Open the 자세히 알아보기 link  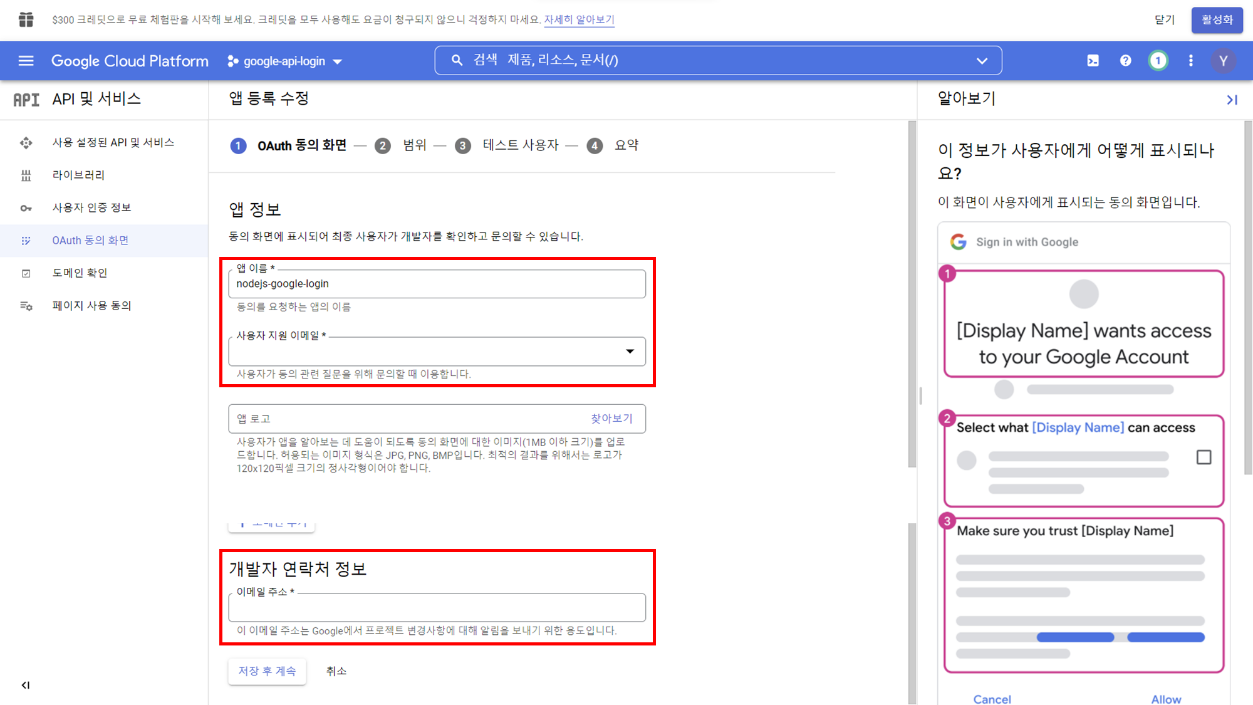coord(579,20)
